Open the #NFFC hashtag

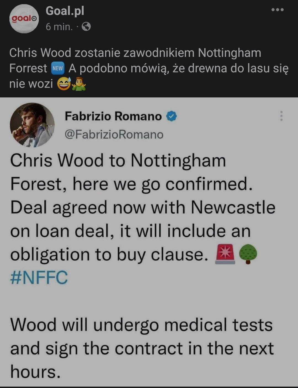39,277
